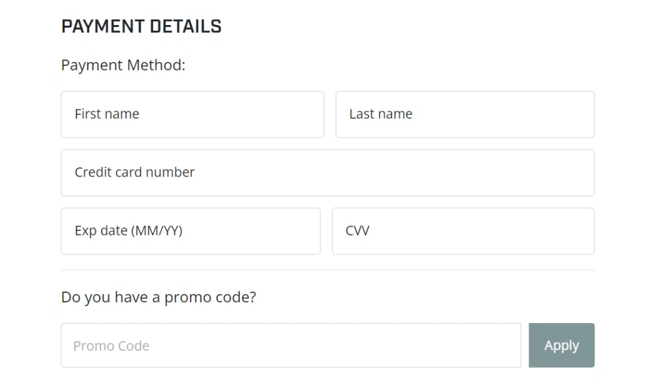Click the 'Credit card number' placeholder text
Image resolution: width=660 pixels, height=387 pixels.
(x=135, y=173)
